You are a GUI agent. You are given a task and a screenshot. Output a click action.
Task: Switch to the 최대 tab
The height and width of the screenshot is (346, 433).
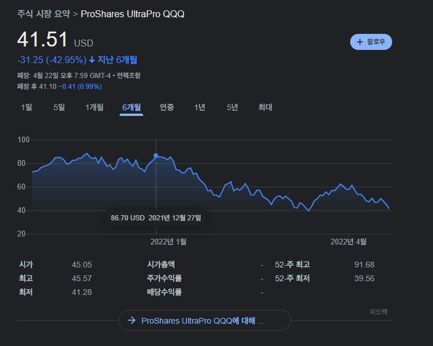tap(265, 107)
